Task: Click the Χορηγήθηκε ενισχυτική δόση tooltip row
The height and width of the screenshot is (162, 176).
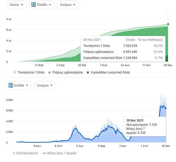Action: coord(123,58)
